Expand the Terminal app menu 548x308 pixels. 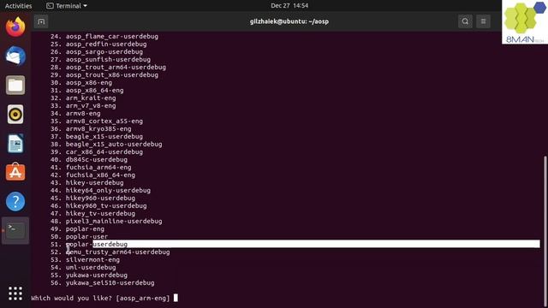pos(67,6)
